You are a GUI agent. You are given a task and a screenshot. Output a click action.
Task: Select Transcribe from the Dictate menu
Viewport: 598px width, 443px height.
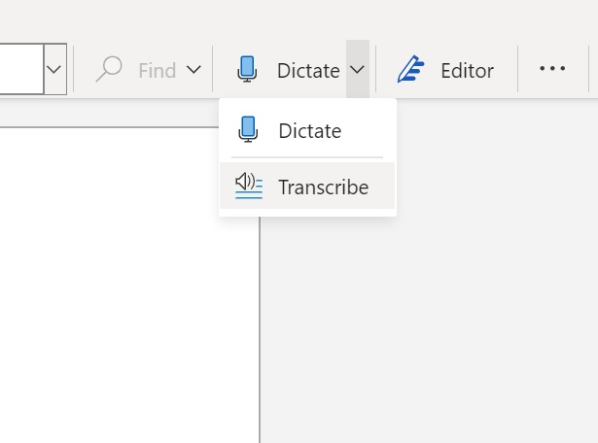[323, 187]
